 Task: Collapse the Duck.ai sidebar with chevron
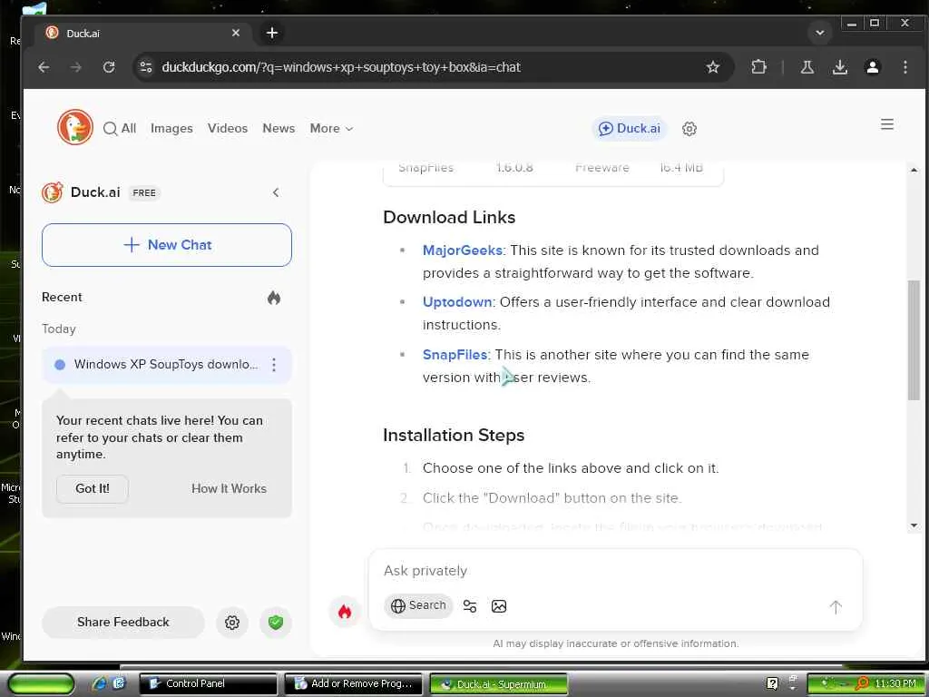pos(276,192)
